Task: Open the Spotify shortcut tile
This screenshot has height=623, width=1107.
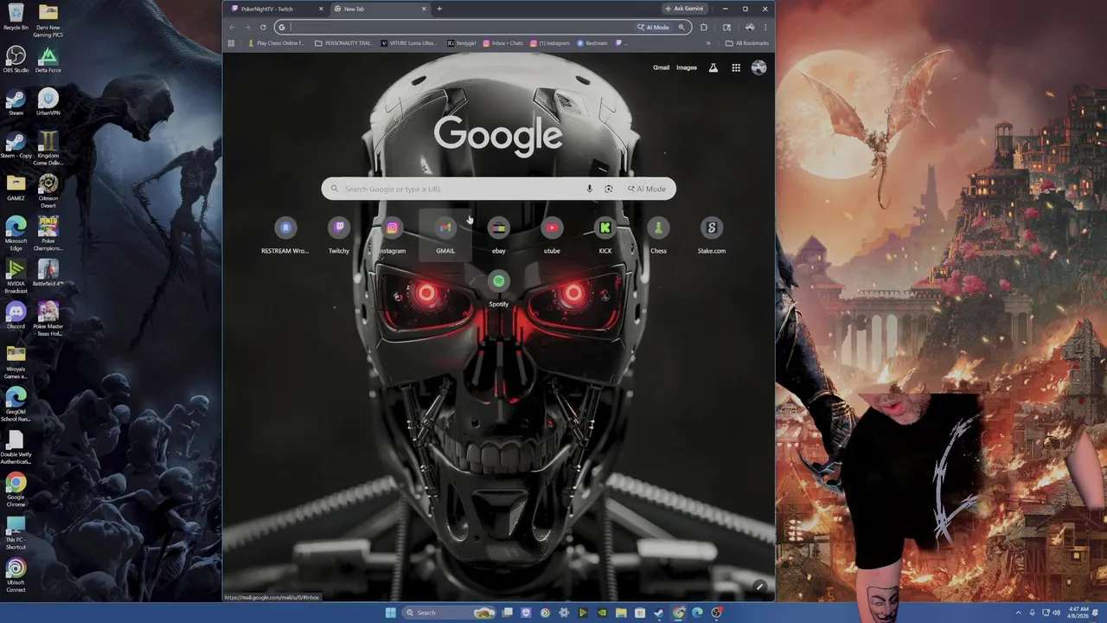Action: pos(499,289)
